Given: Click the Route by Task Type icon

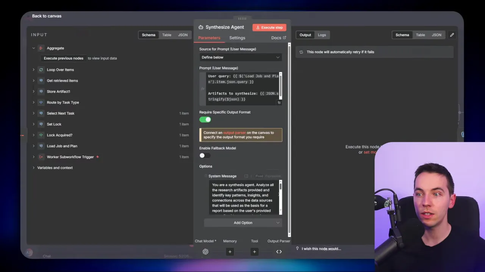Looking at the screenshot, I should (x=41, y=102).
